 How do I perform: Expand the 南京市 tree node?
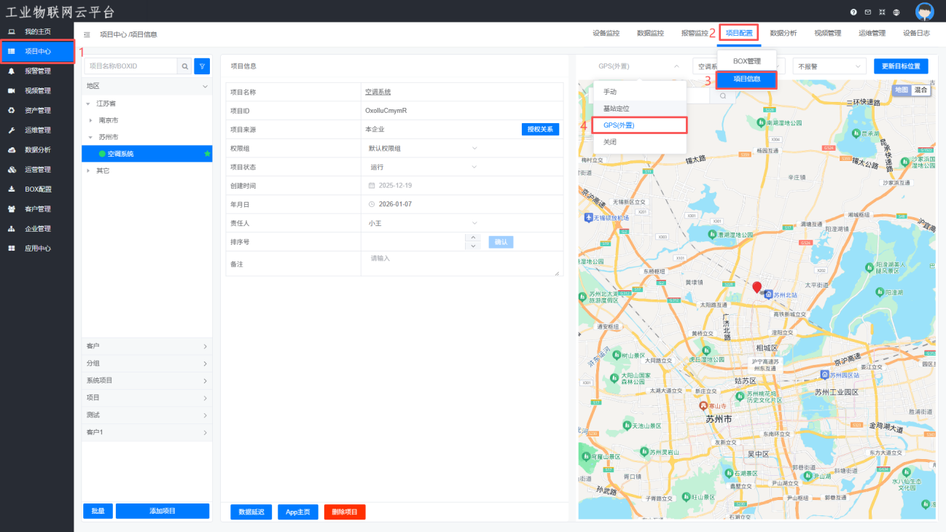(x=90, y=120)
